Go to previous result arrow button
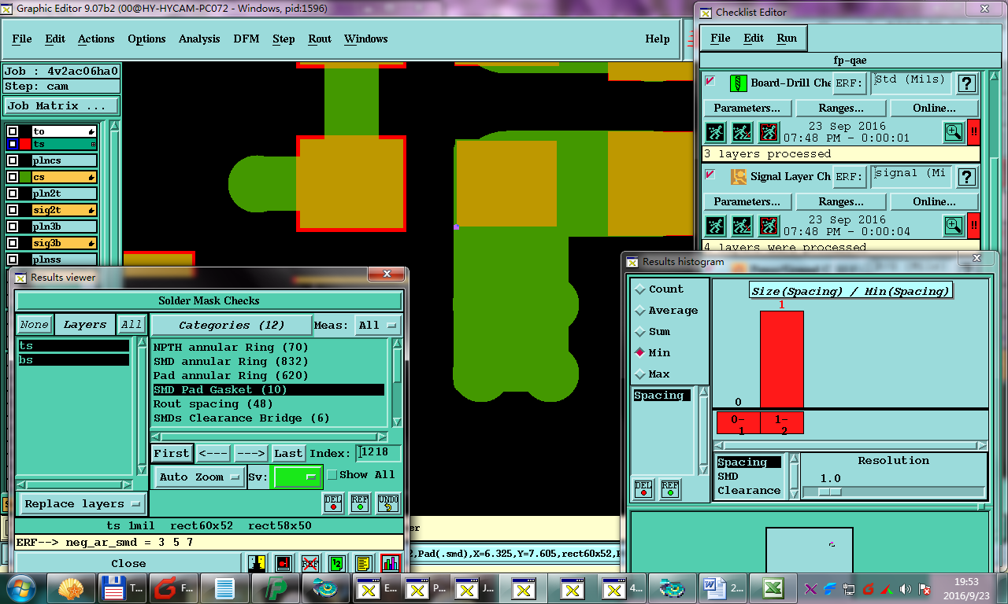 (213, 453)
